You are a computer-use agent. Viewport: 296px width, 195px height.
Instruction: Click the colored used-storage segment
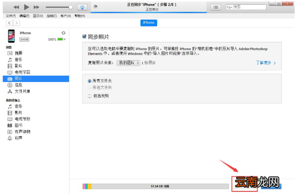pyautogui.click(x=87, y=186)
